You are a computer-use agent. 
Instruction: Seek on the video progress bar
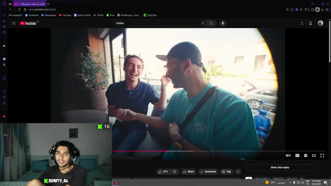click(219, 151)
